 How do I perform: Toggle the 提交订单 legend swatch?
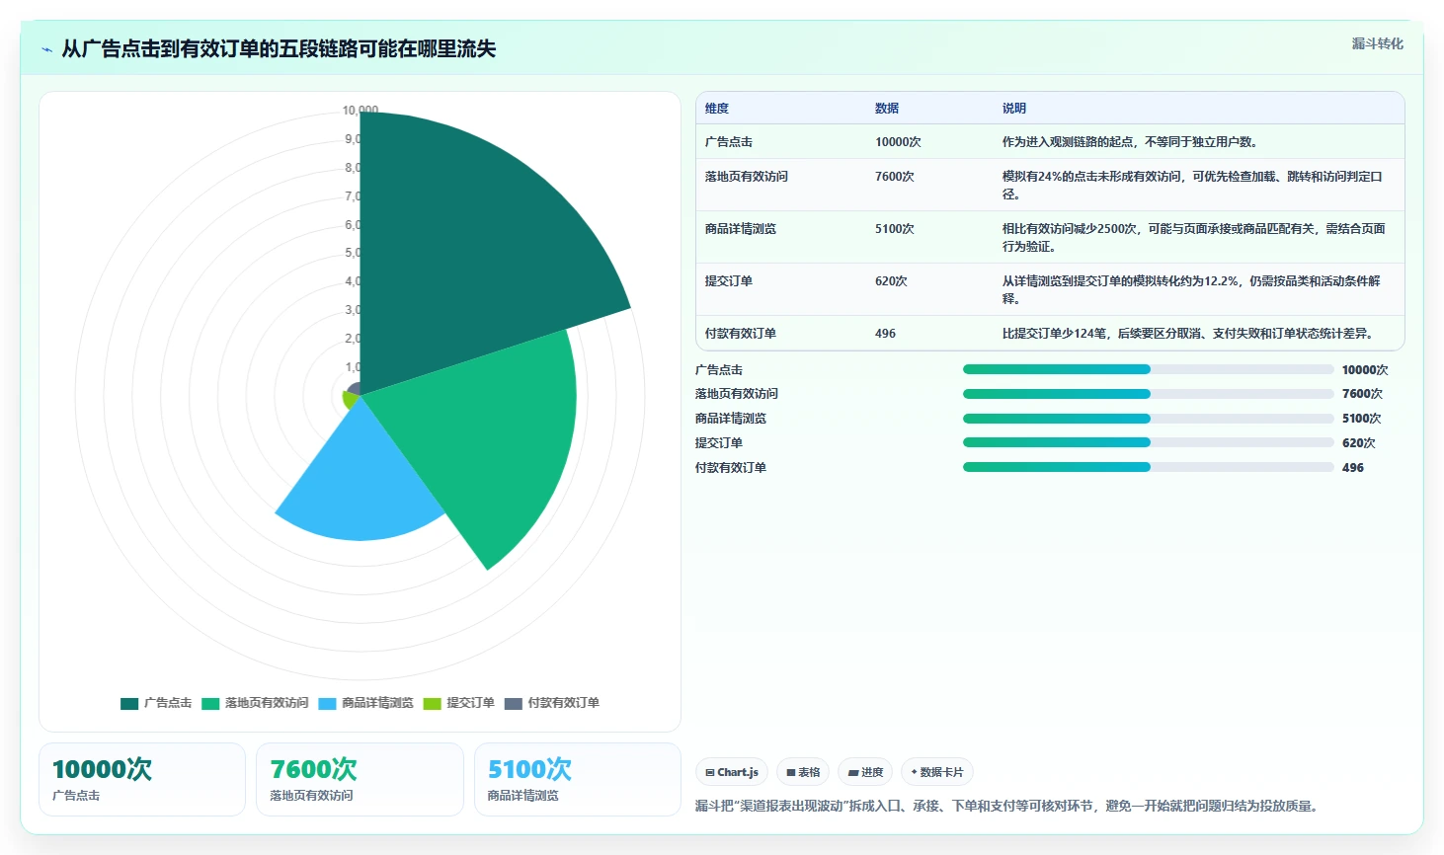coord(432,704)
